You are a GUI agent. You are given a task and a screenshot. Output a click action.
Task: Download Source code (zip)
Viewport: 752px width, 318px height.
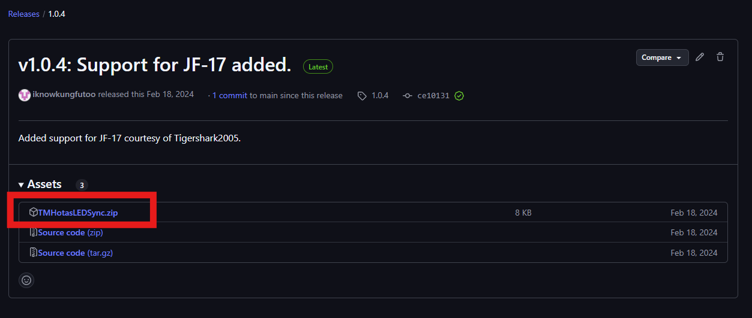[70, 232]
